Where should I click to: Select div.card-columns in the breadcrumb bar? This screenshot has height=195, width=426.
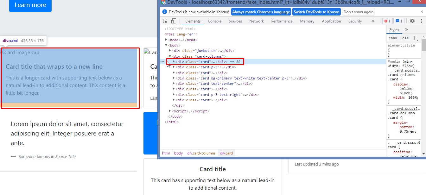coord(201,153)
